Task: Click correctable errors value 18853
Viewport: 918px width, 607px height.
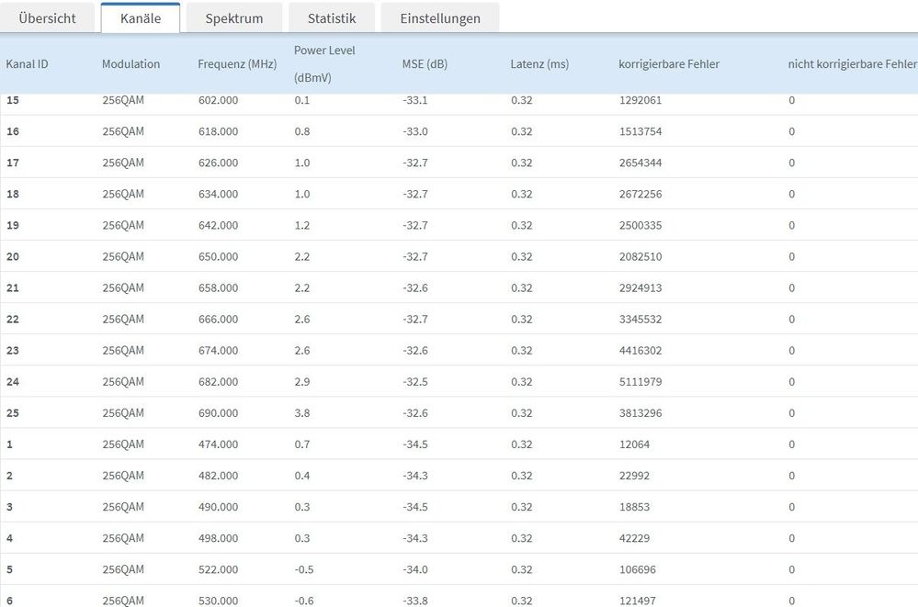Action: tap(634, 507)
